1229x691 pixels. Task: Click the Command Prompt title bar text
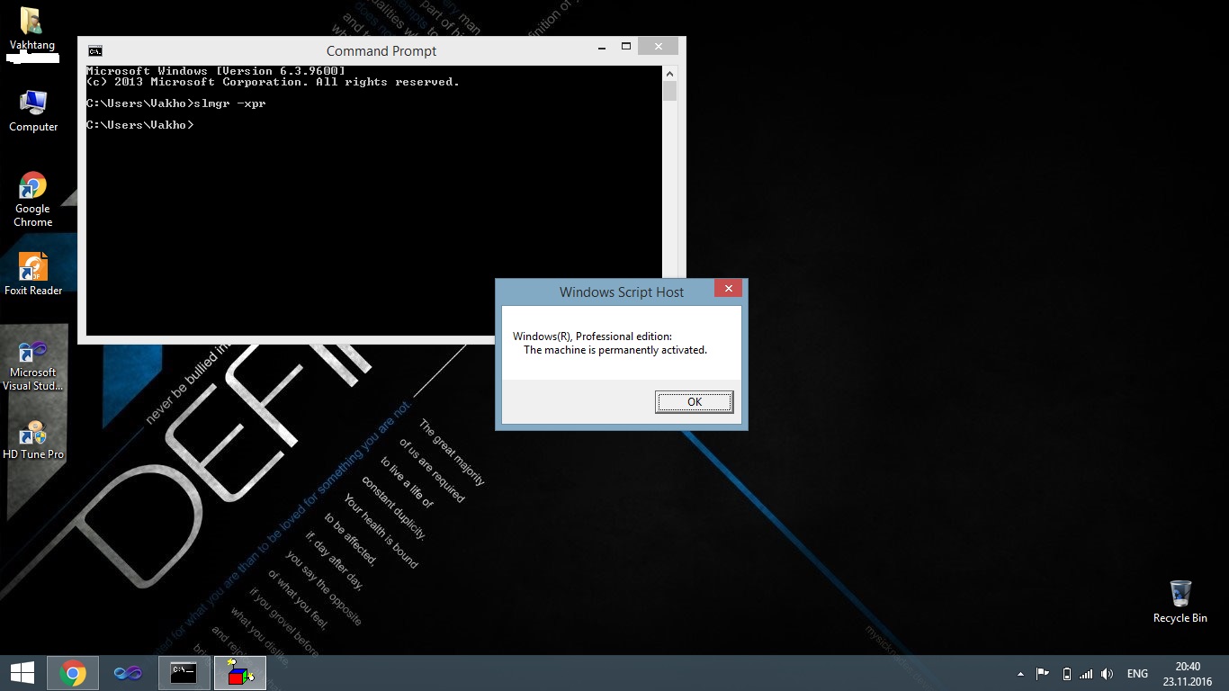(x=381, y=51)
